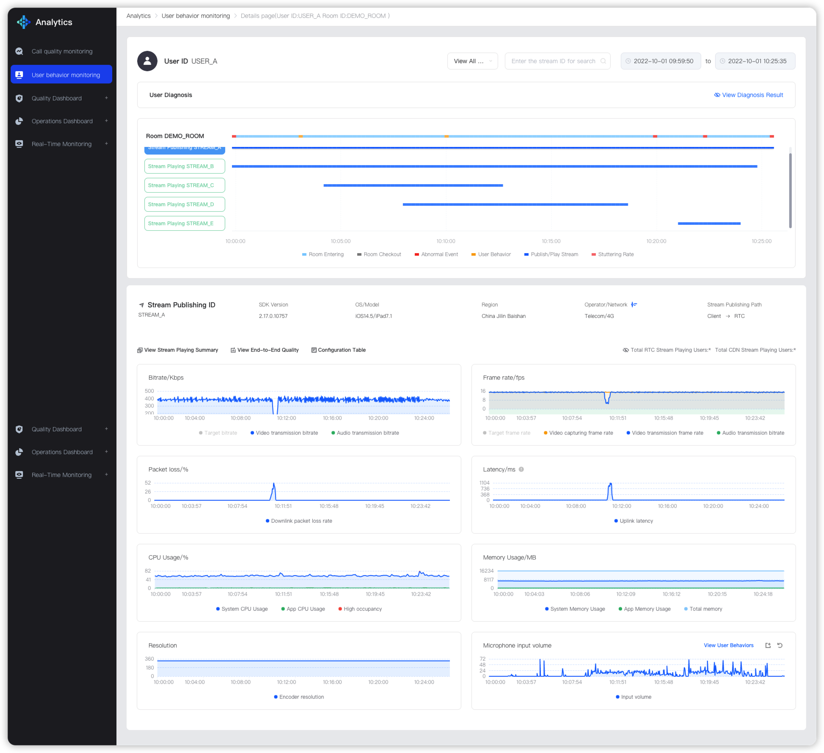Image resolution: width=824 pixels, height=753 pixels.
Task: Open View Diagnosis Result link
Action: point(748,95)
